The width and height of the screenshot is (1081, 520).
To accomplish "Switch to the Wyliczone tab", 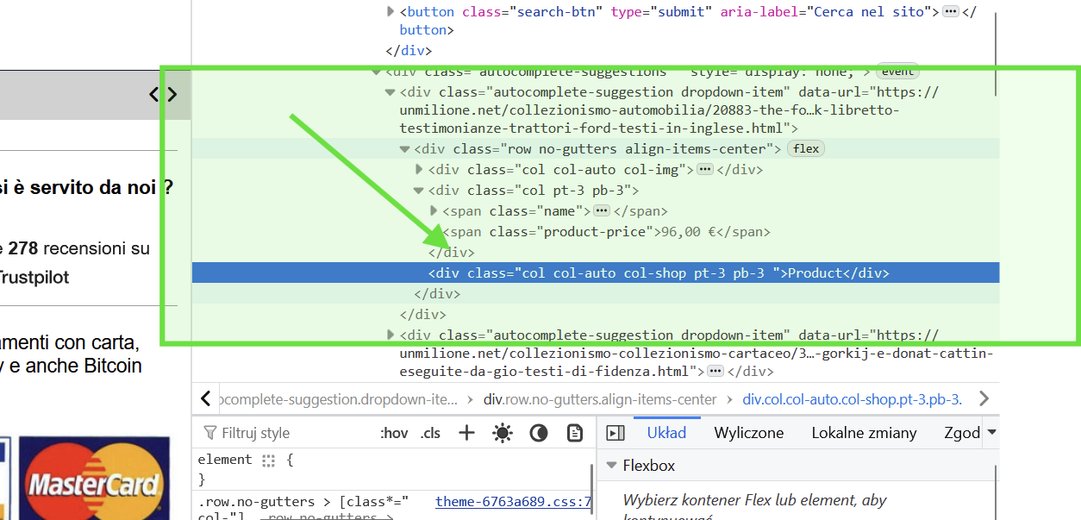I will point(749,433).
